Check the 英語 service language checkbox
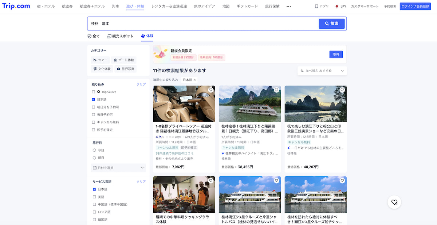The width and height of the screenshot is (437, 225). tap(94, 197)
